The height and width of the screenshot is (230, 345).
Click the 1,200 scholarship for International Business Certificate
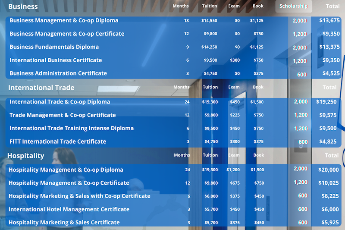coord(299,61)
